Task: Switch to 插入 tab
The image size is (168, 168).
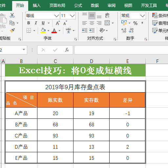Action: pos(37,5)
